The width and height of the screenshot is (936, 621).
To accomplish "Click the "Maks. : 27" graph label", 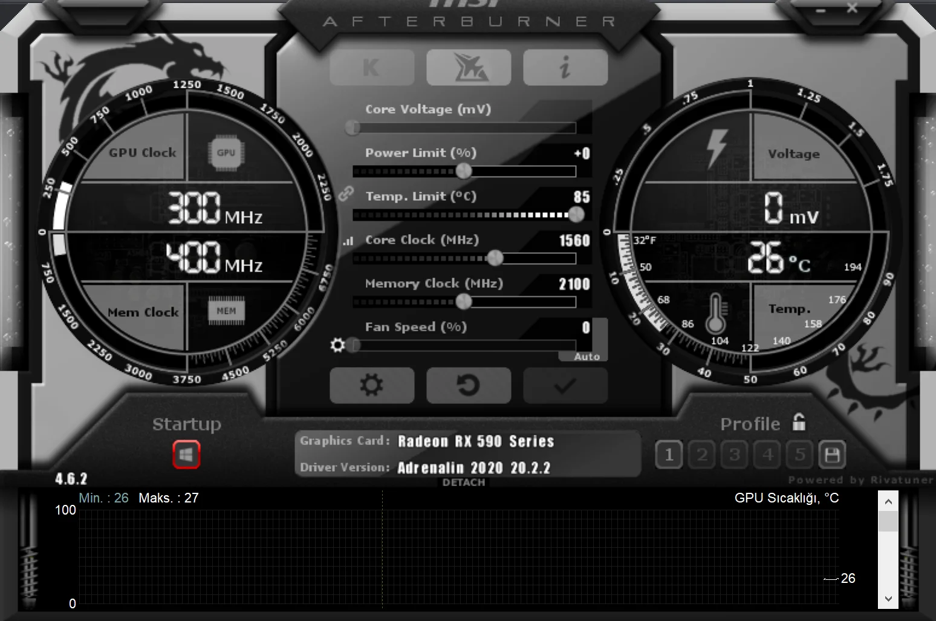I will (x=169, y=498).
